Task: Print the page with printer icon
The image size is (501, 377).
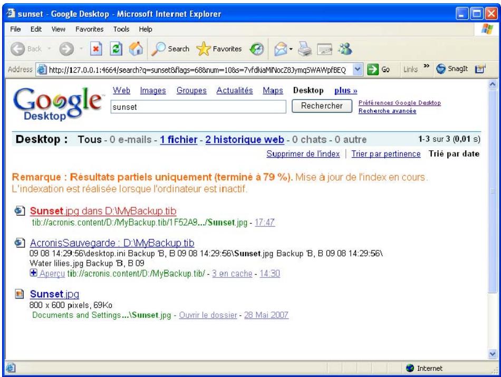Action: tap(305, 49)
